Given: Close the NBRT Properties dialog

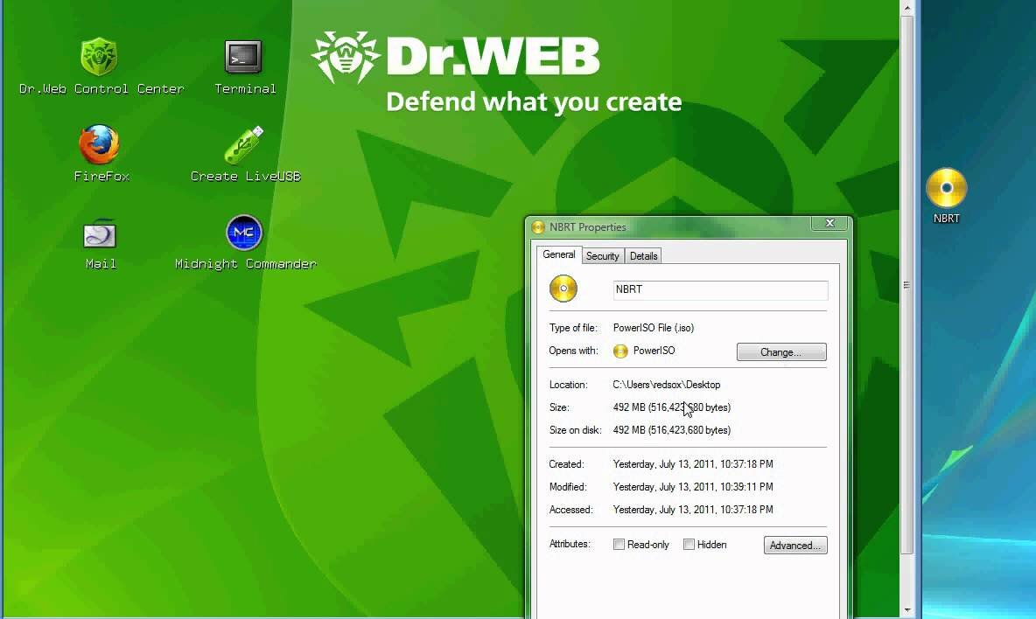Looking at the screenshot, I should [x=830, y=224].
